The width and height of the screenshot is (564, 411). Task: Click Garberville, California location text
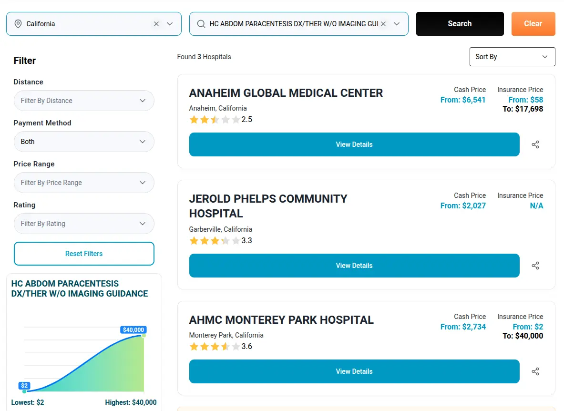[220, 229]
